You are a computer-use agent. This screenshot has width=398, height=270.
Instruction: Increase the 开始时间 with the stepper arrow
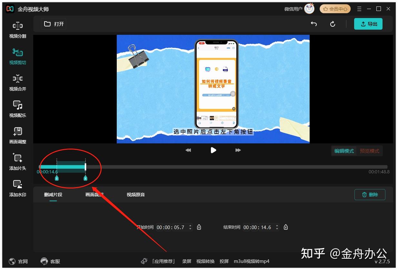point(190,226)
